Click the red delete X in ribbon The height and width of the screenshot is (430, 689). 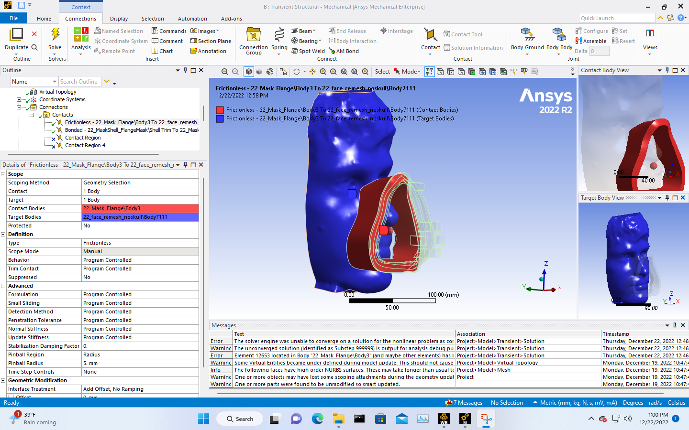(34, 34)
